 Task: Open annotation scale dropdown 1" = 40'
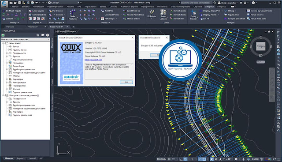pyautogui.click(x=228, y=159)
